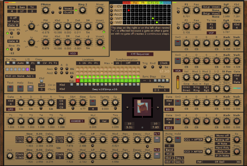Click the Mul knob
The image size is (247, 166).
93,121
